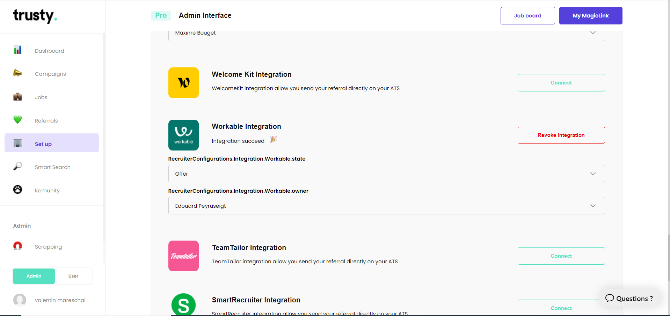Click the My MagicLink button
This screenshot has width=670, height=316.
(x=590, y=15)
